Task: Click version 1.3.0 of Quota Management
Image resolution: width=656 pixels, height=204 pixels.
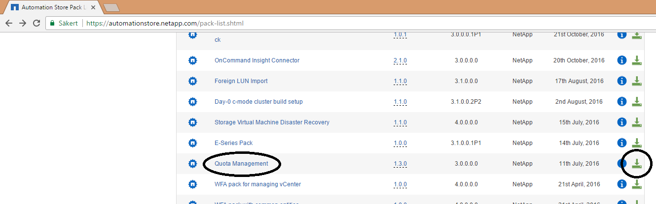Action: (400, 164)
